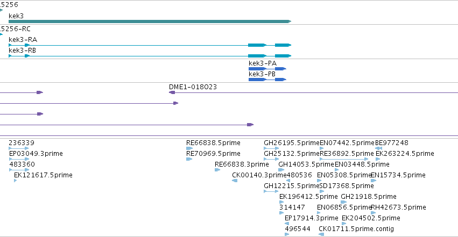Click the kek3-PB protein feature
This screenshot has height=237, width=458.
pyautogui.click(x=267, y=80)
